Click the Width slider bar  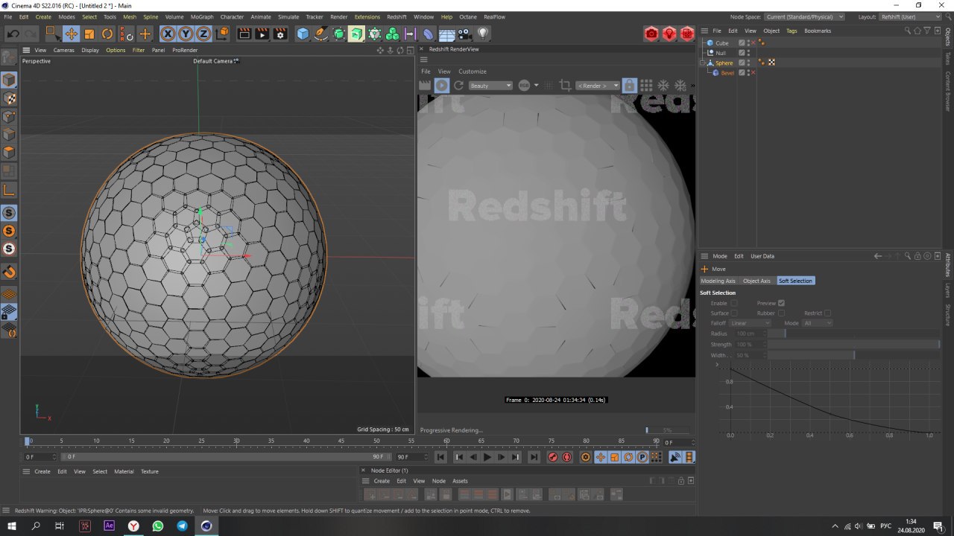pyautogui.click(x=854, y=355)
